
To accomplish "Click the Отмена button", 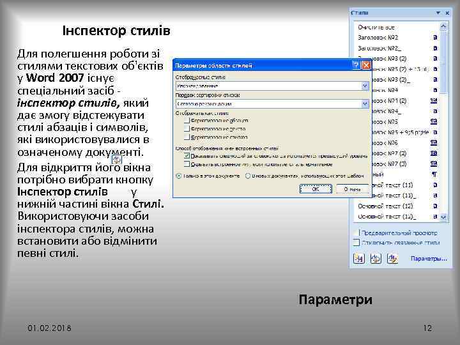I will point(352,189).
